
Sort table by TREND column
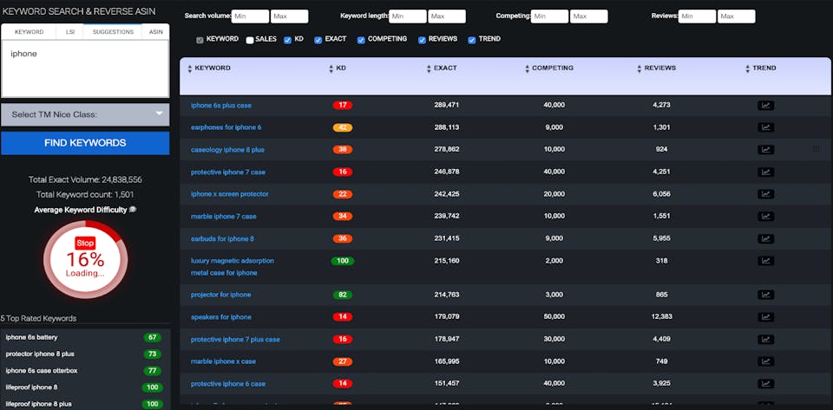pos(761,68)
